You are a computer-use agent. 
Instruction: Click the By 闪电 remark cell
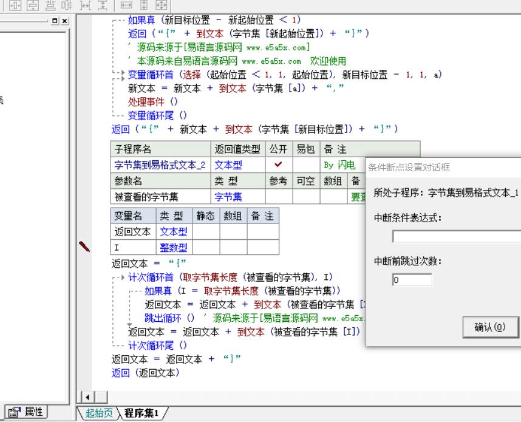342,165
